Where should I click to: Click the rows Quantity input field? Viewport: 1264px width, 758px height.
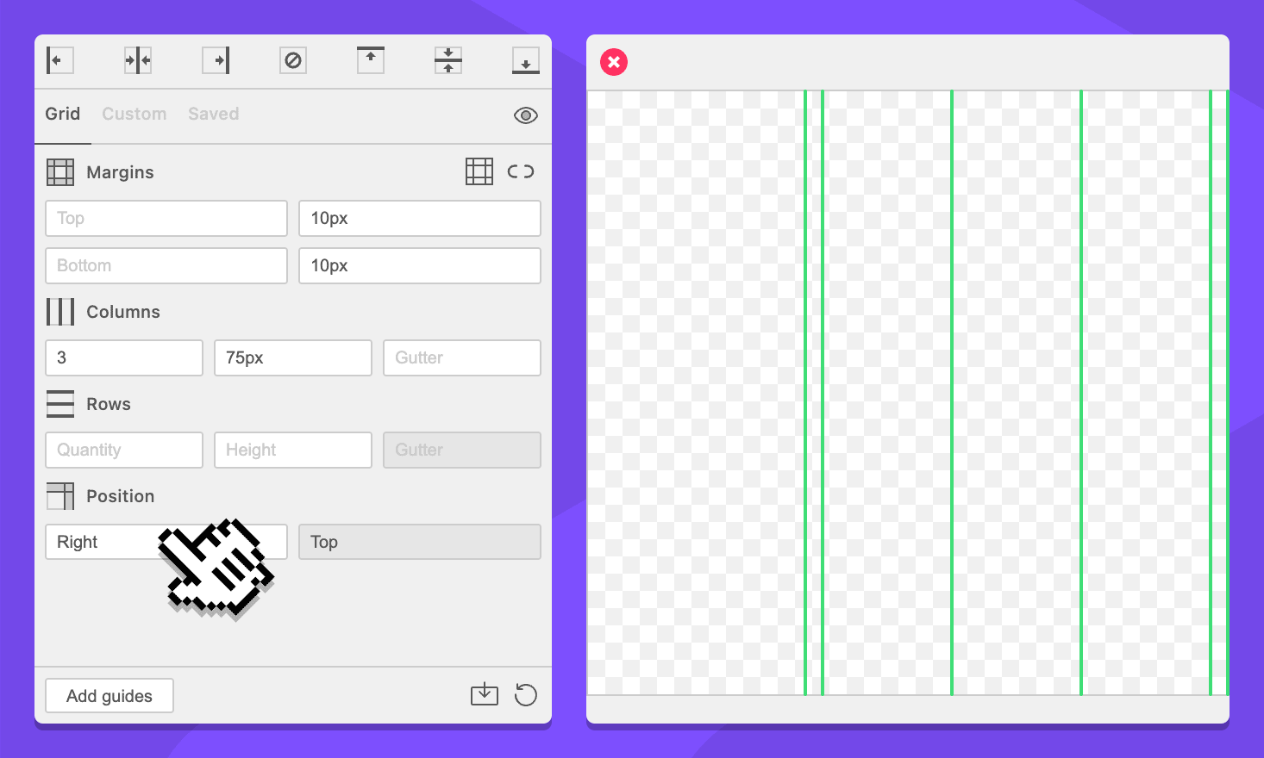[x=124, y=450]
